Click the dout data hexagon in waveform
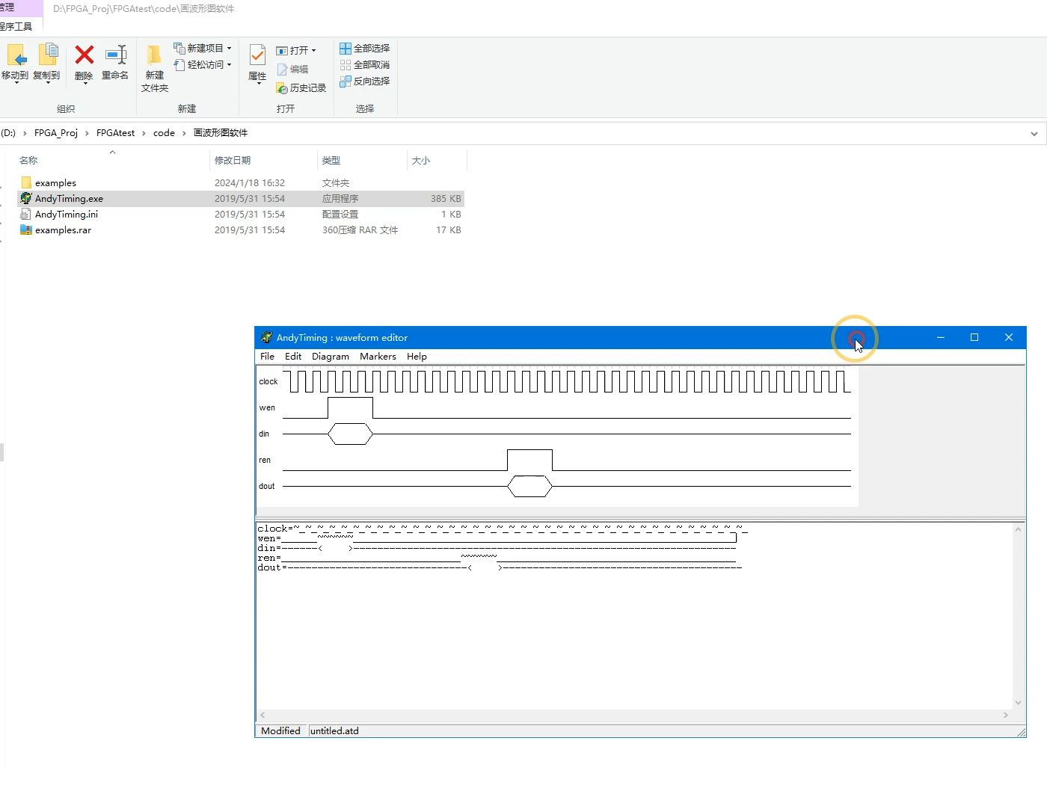The width and height of the screenshot is (1047, 785). click(529, 486)
